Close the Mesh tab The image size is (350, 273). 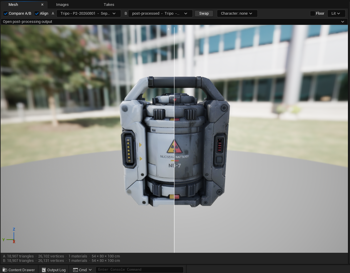42,4
